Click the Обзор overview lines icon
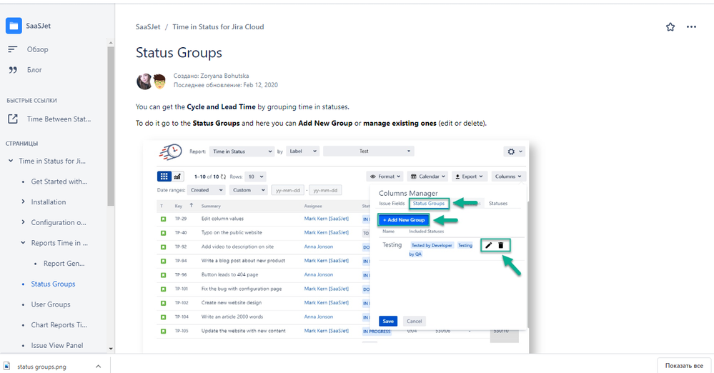Image resolution: width=714 pixels, height=373 pixels. (13, 49)
